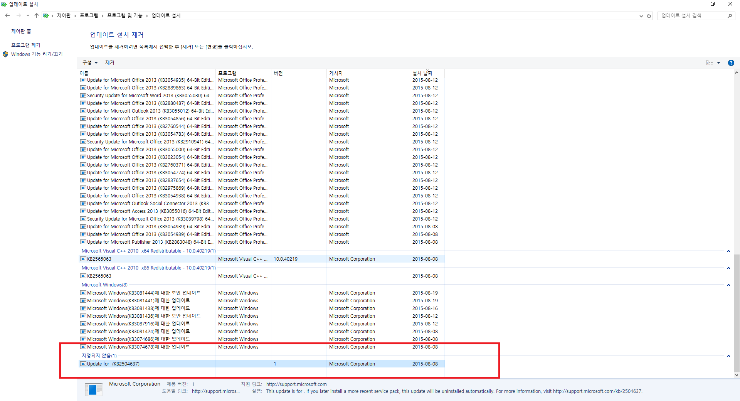The width and height of the screenshot is (740, 401).
Task: Sort by the 이름 column header
Action: pyautogui.click(x=146, y=73)
